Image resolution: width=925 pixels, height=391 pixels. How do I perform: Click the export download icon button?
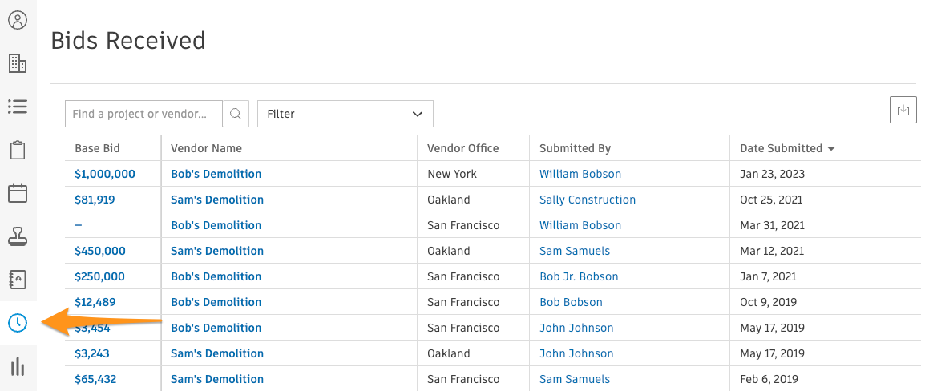point(903,110)
